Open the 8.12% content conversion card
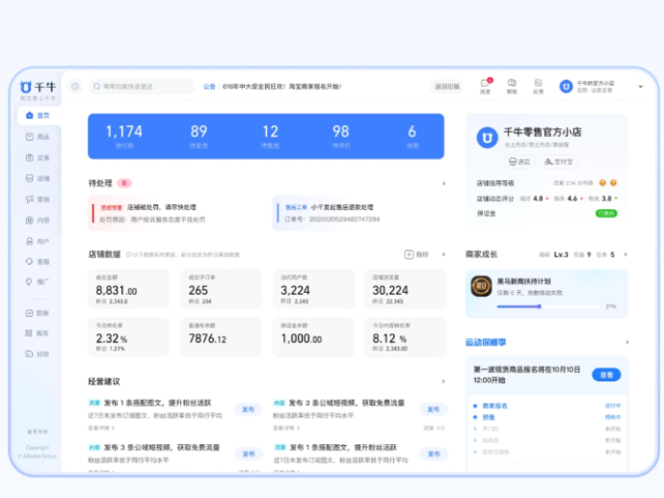The height and width of the screenshot is (498, 664). click(406, 337)
